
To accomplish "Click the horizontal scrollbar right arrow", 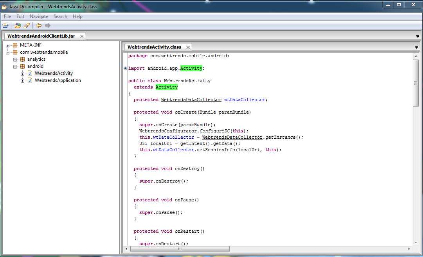I will click(x=409, y=249).
